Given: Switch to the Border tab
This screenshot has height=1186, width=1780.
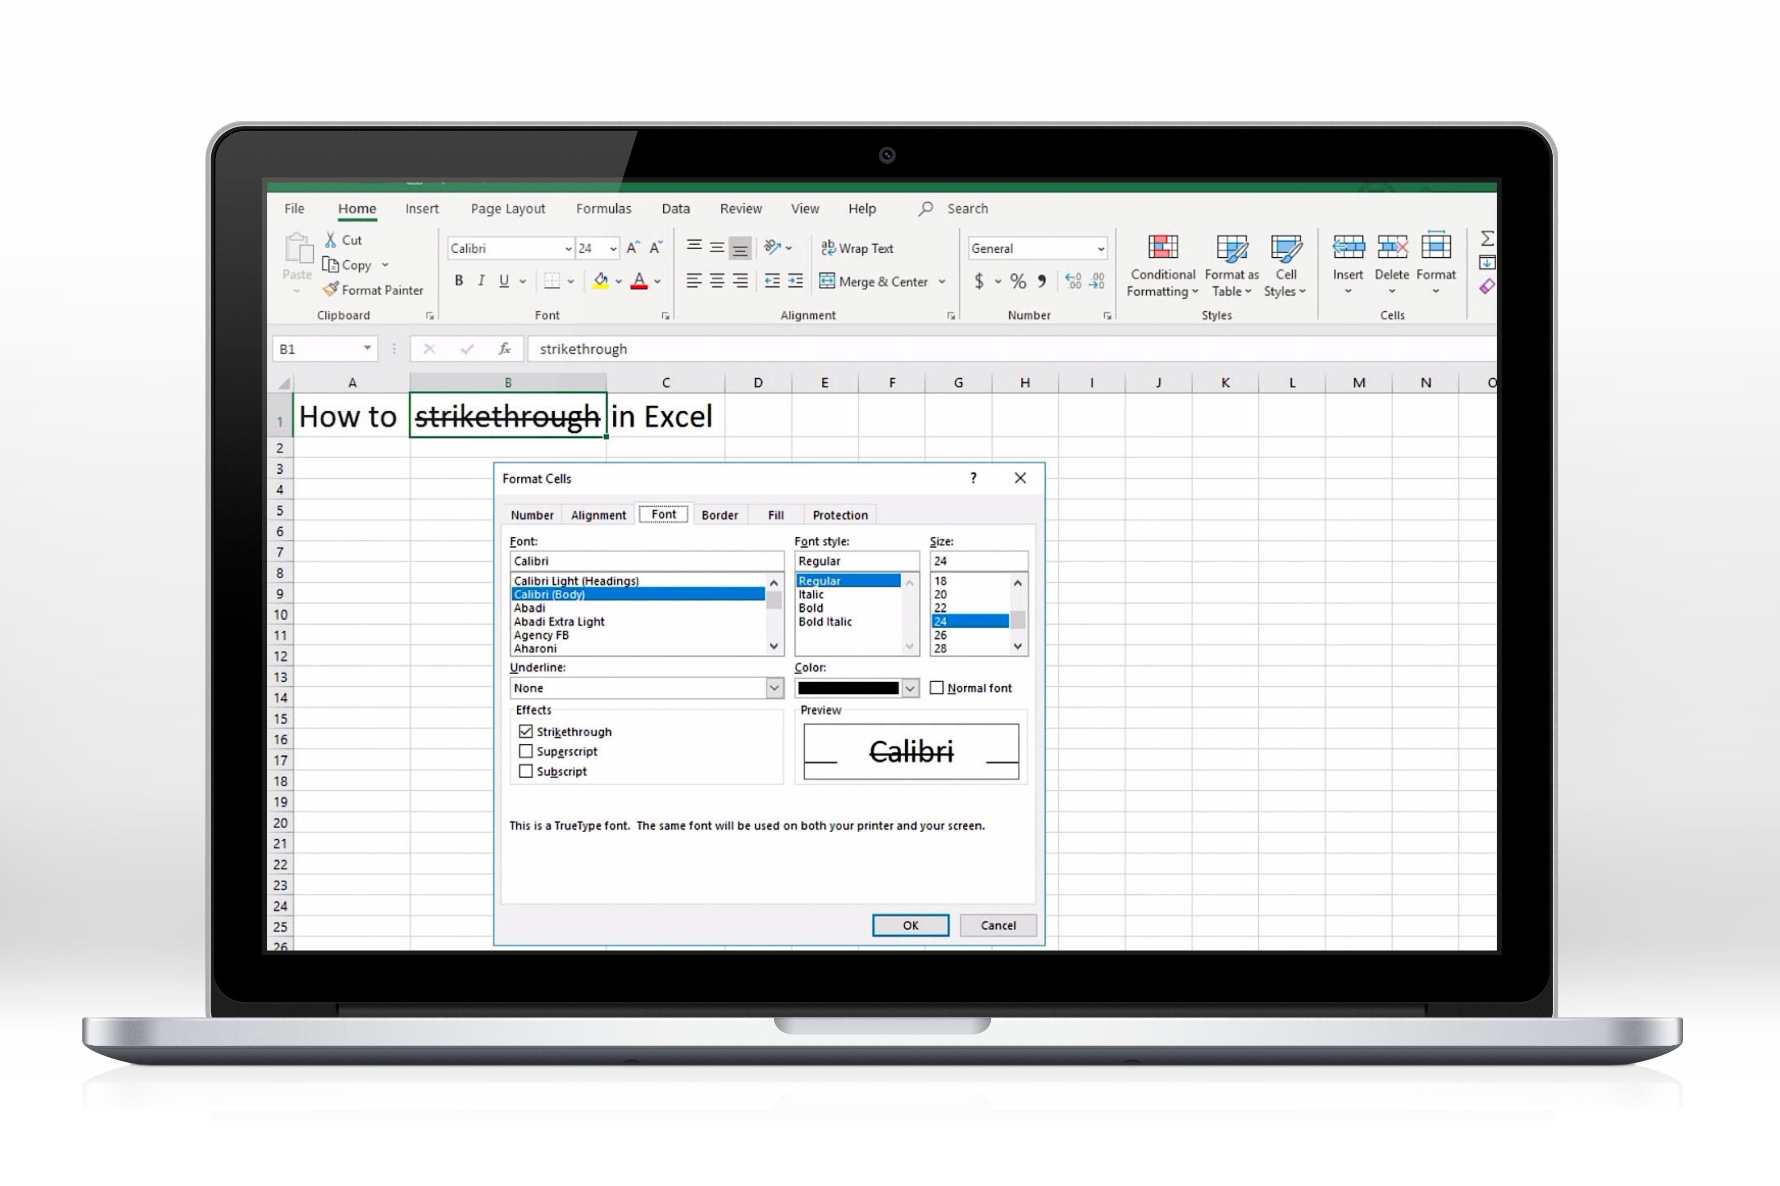Looking at the screenshot, I should [x=720, y=515].
